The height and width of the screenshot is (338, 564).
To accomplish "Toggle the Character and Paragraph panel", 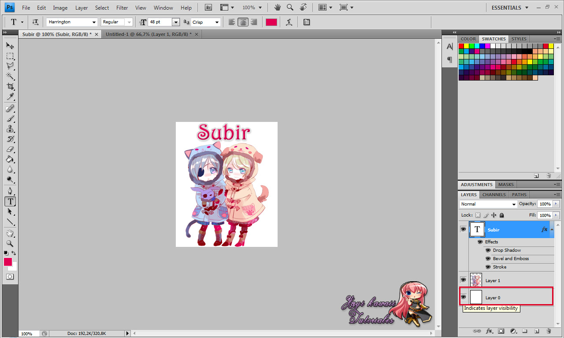I will pos(307,22).
